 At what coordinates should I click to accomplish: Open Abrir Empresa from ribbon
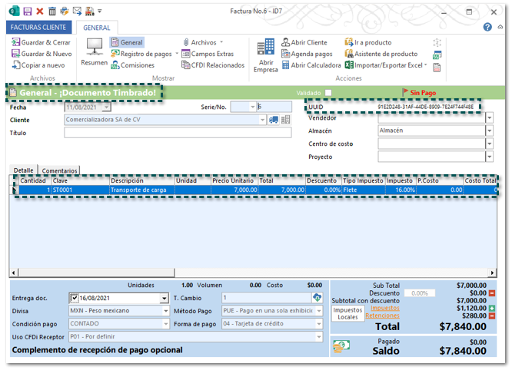[x=266, y=55]
